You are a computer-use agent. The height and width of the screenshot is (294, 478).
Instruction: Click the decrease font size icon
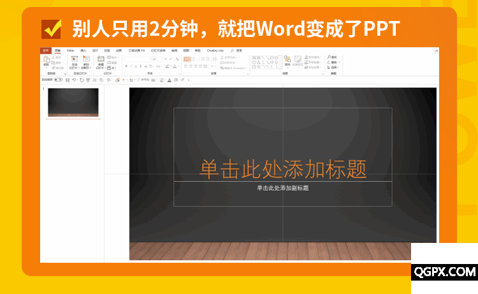tap(170, 59)
